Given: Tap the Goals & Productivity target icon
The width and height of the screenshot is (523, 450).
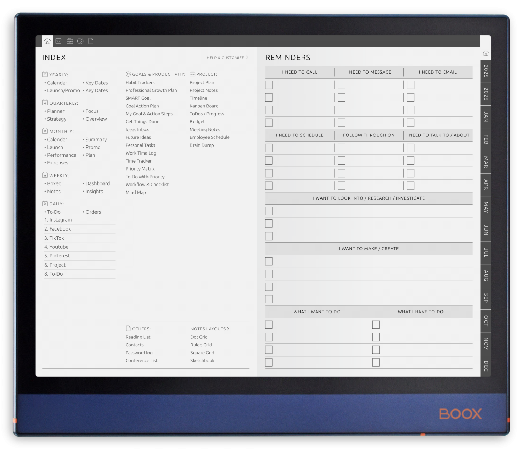Looking at the screenshot, I should (x=128, y=74).
